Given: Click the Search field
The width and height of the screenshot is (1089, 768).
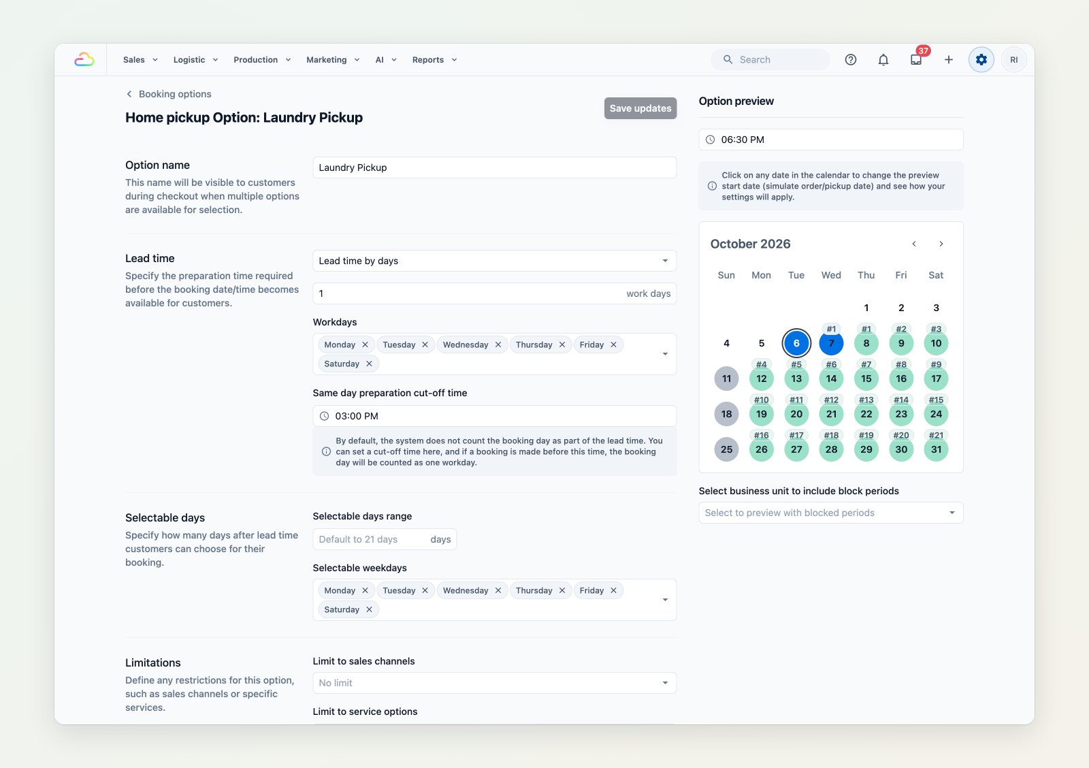Looking at the screenshot, I should click(770, 60).
